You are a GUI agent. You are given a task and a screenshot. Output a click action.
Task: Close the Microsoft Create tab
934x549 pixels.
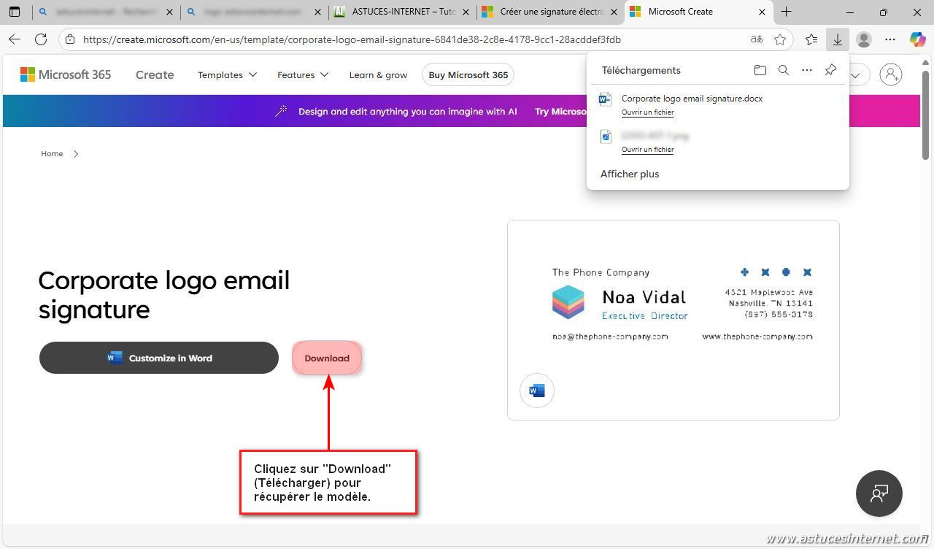point(762,12)
